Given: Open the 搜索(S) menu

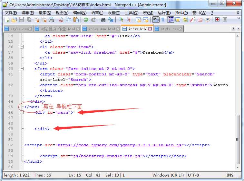Looking at the screenshot, I should tap(45, 13).
